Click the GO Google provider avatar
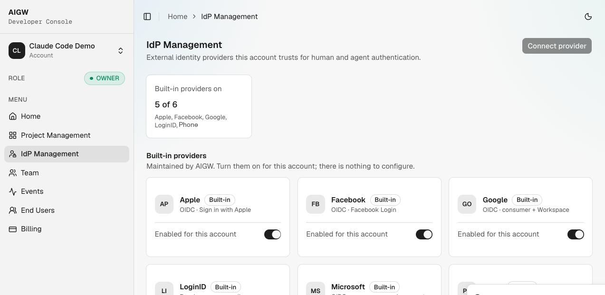The height and width of the screenshot is (295, 605). [x=467, y=204]
